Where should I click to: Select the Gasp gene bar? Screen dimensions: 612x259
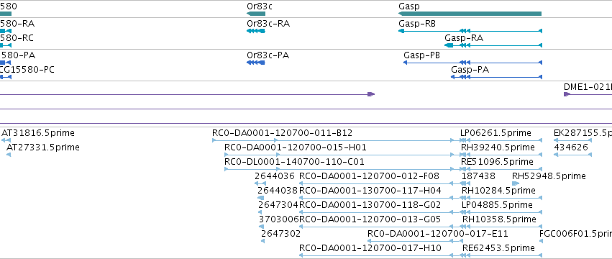coord(470,14)
